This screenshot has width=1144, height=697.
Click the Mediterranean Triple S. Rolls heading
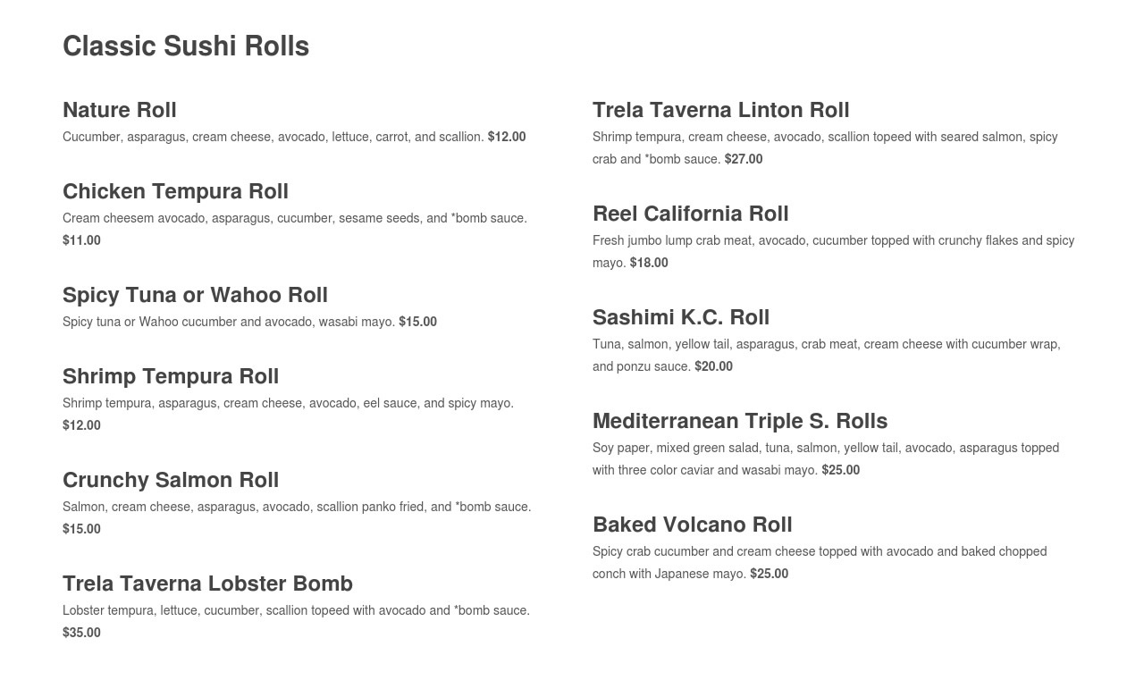[739, 421]
